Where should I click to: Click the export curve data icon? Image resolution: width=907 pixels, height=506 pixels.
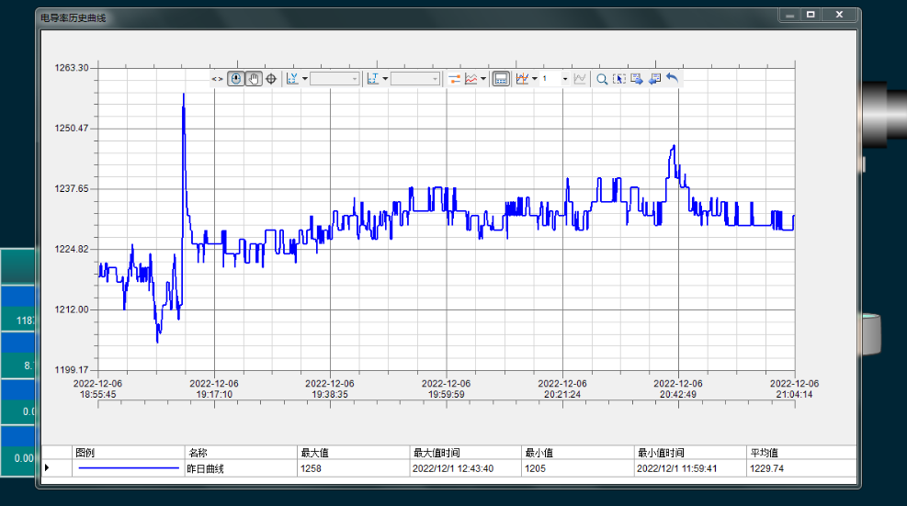[x=636, y=79]
